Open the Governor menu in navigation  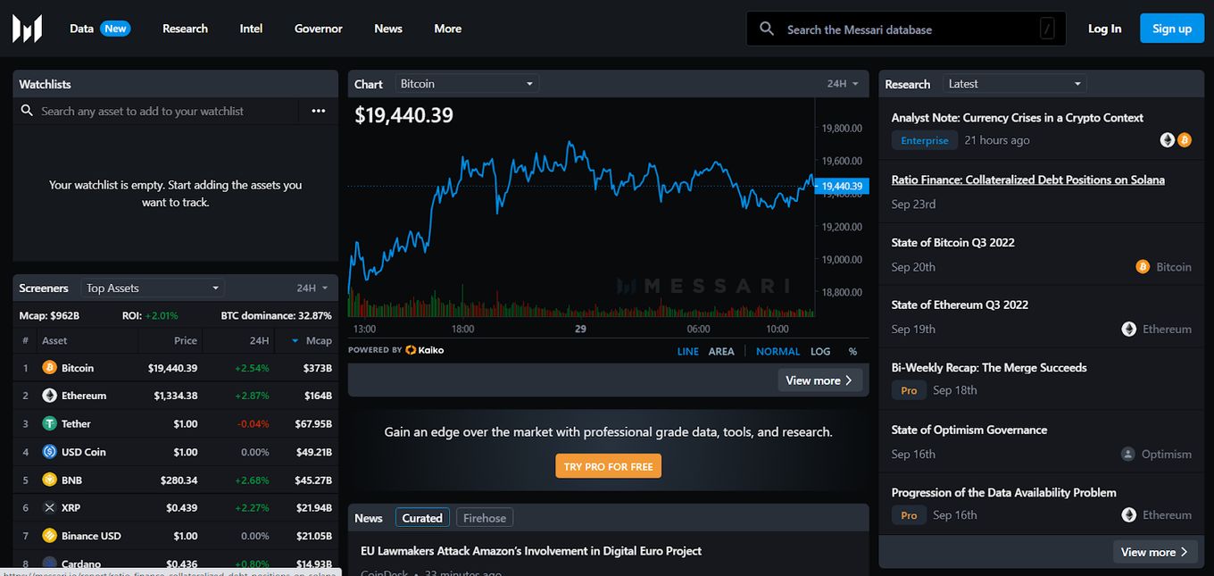click(319, 29)
